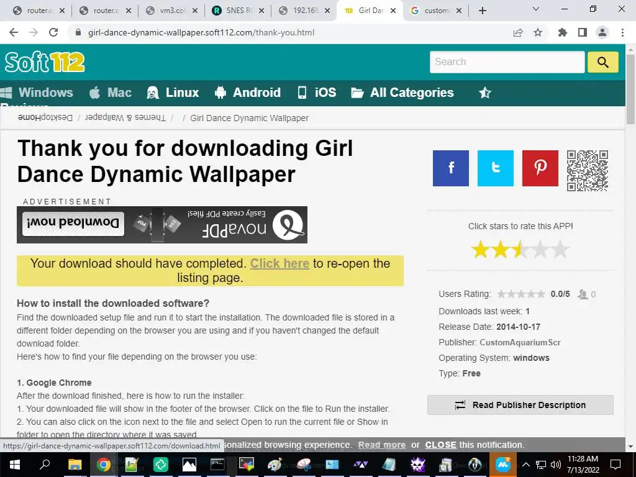
Task: Open network status tray icon
Action: 541,464
